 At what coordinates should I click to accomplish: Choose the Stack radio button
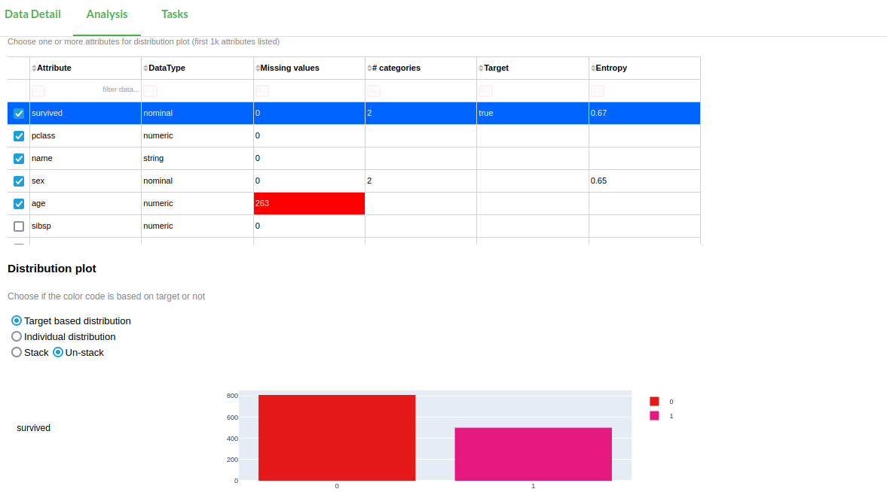pyautogui.click(x=17, y=353)
